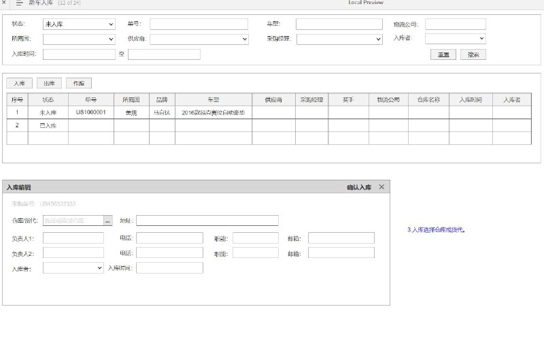Select the US1000001 order number cell
This screenshot has height=358, width=544.
[x=91, y=112]
